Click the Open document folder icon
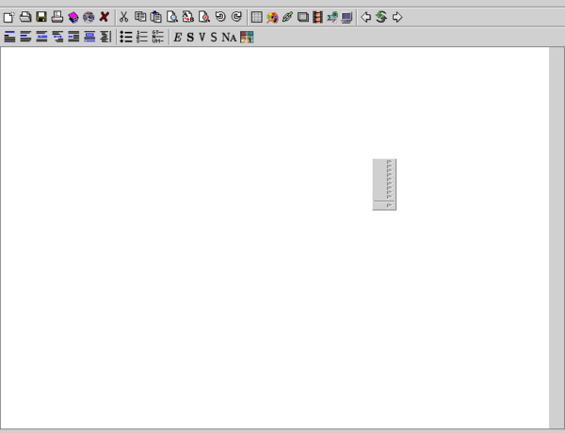 (25, 17)
